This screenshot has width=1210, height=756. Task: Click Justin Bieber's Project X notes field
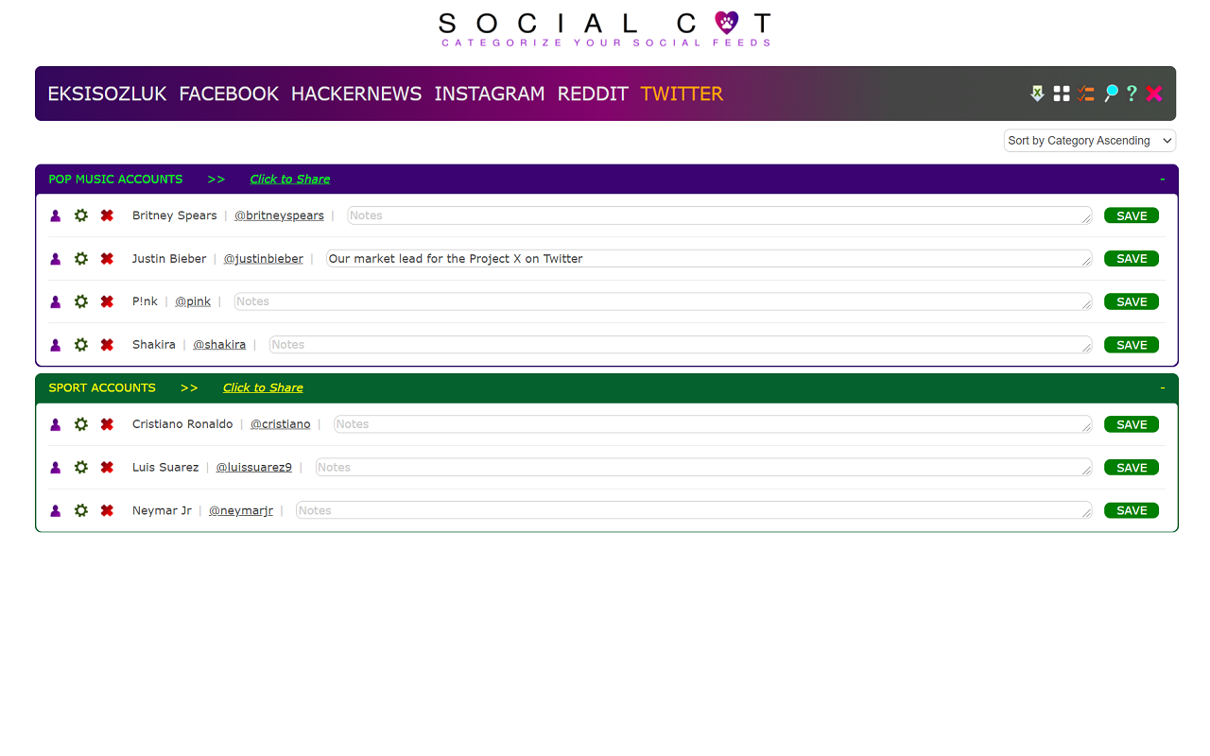pos(709,259)
